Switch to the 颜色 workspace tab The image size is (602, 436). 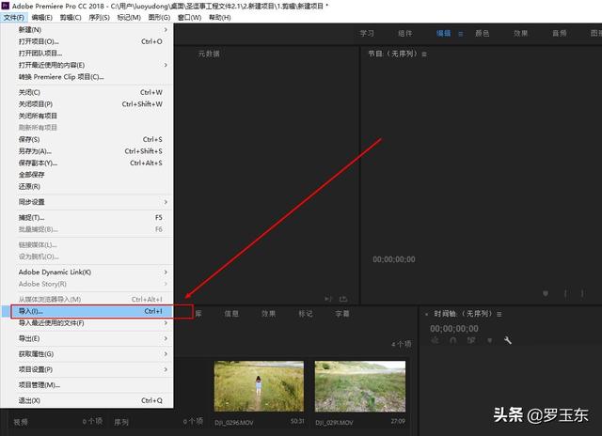483,34
